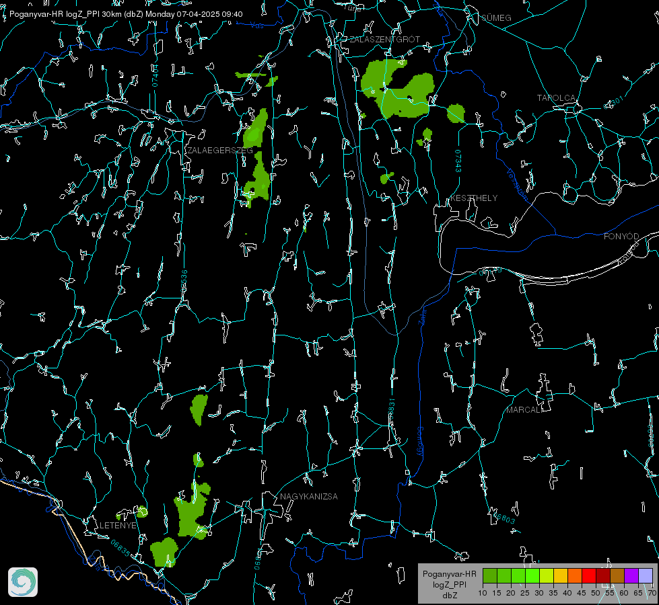
Task: Click the FONYÓD city label
Action: pyautogui.click(x=621, y=237)
